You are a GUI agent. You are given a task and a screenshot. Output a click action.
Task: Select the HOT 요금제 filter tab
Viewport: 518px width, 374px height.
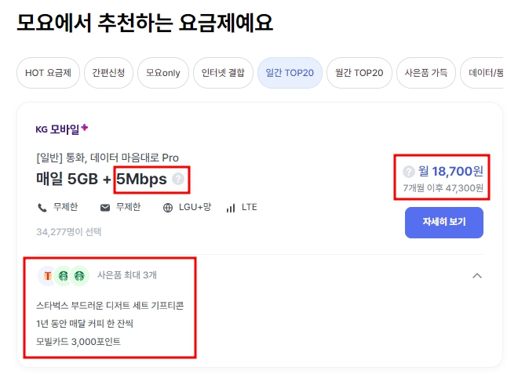(48, 73)
